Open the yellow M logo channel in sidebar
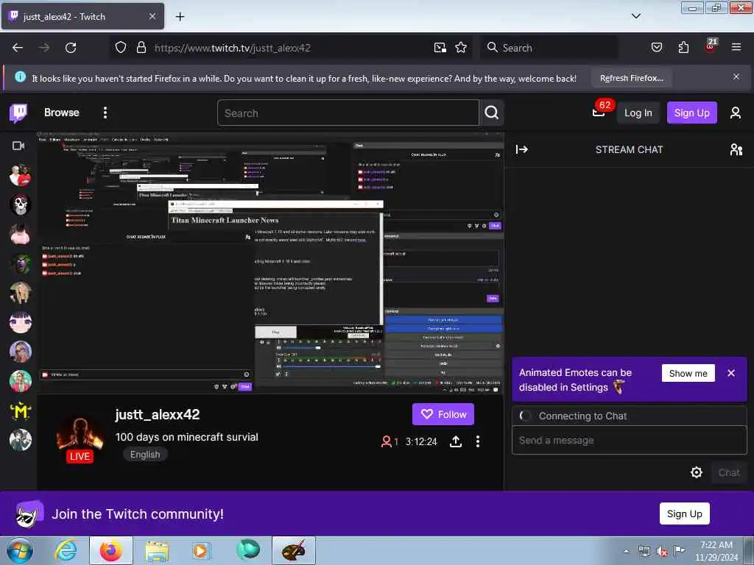This screenshot has width=754, height=565. point(20,411)
